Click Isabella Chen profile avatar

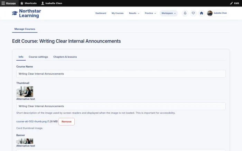[210, 13]
